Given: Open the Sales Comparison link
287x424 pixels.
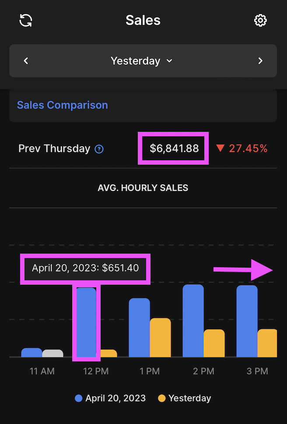Looking at the screenshot, I should (62, 105).
